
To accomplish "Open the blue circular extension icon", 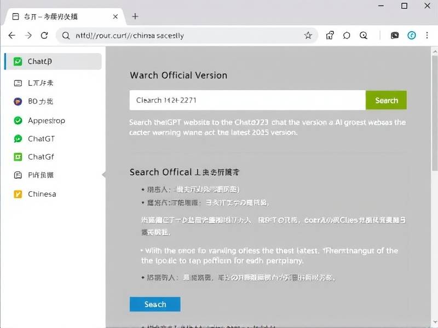I will (x=412, y=36).
